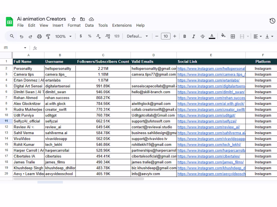Open the File menu
The image size is (277, 207).
20,25
